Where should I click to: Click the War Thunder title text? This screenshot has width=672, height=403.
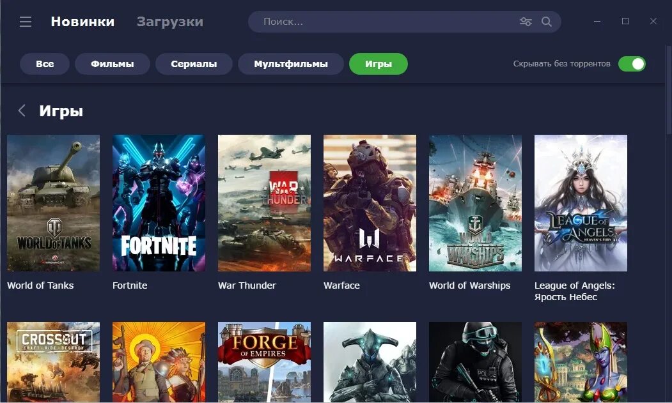pos(247,285)
